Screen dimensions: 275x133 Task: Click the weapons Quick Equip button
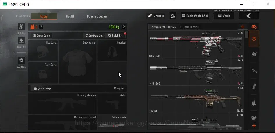point(41,88)
